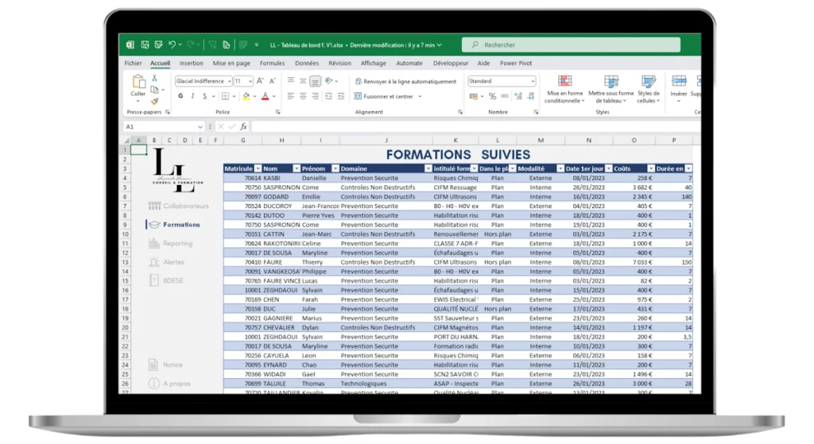Open the Modalité column filter arrow
The width and height of the screenshot is (814, 444).
(560, 168)
